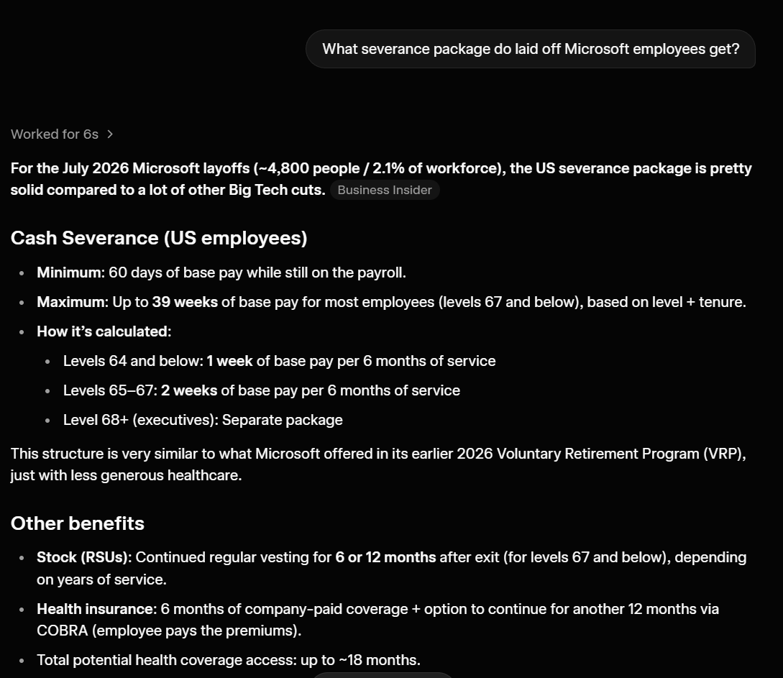Click the "Total potential health coverage access" line
Image resolution: width=783 pixels, height=678 pixels.
(229, 660)
